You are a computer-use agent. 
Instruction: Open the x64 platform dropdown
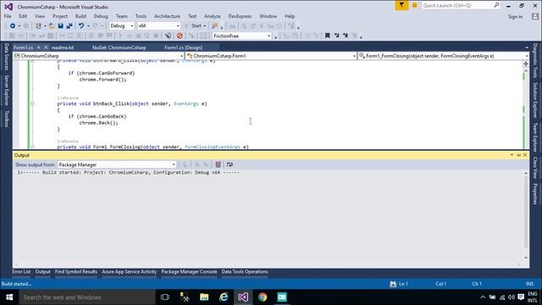pyautogui.click(x=158, y=26)
